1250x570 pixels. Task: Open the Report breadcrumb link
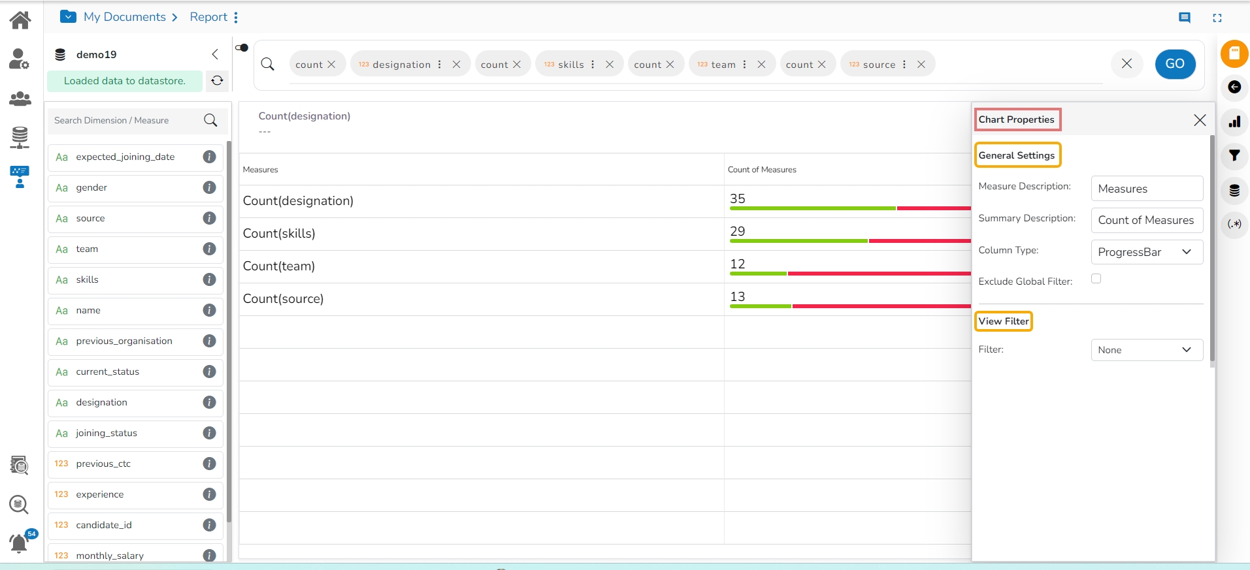(208, 17)
